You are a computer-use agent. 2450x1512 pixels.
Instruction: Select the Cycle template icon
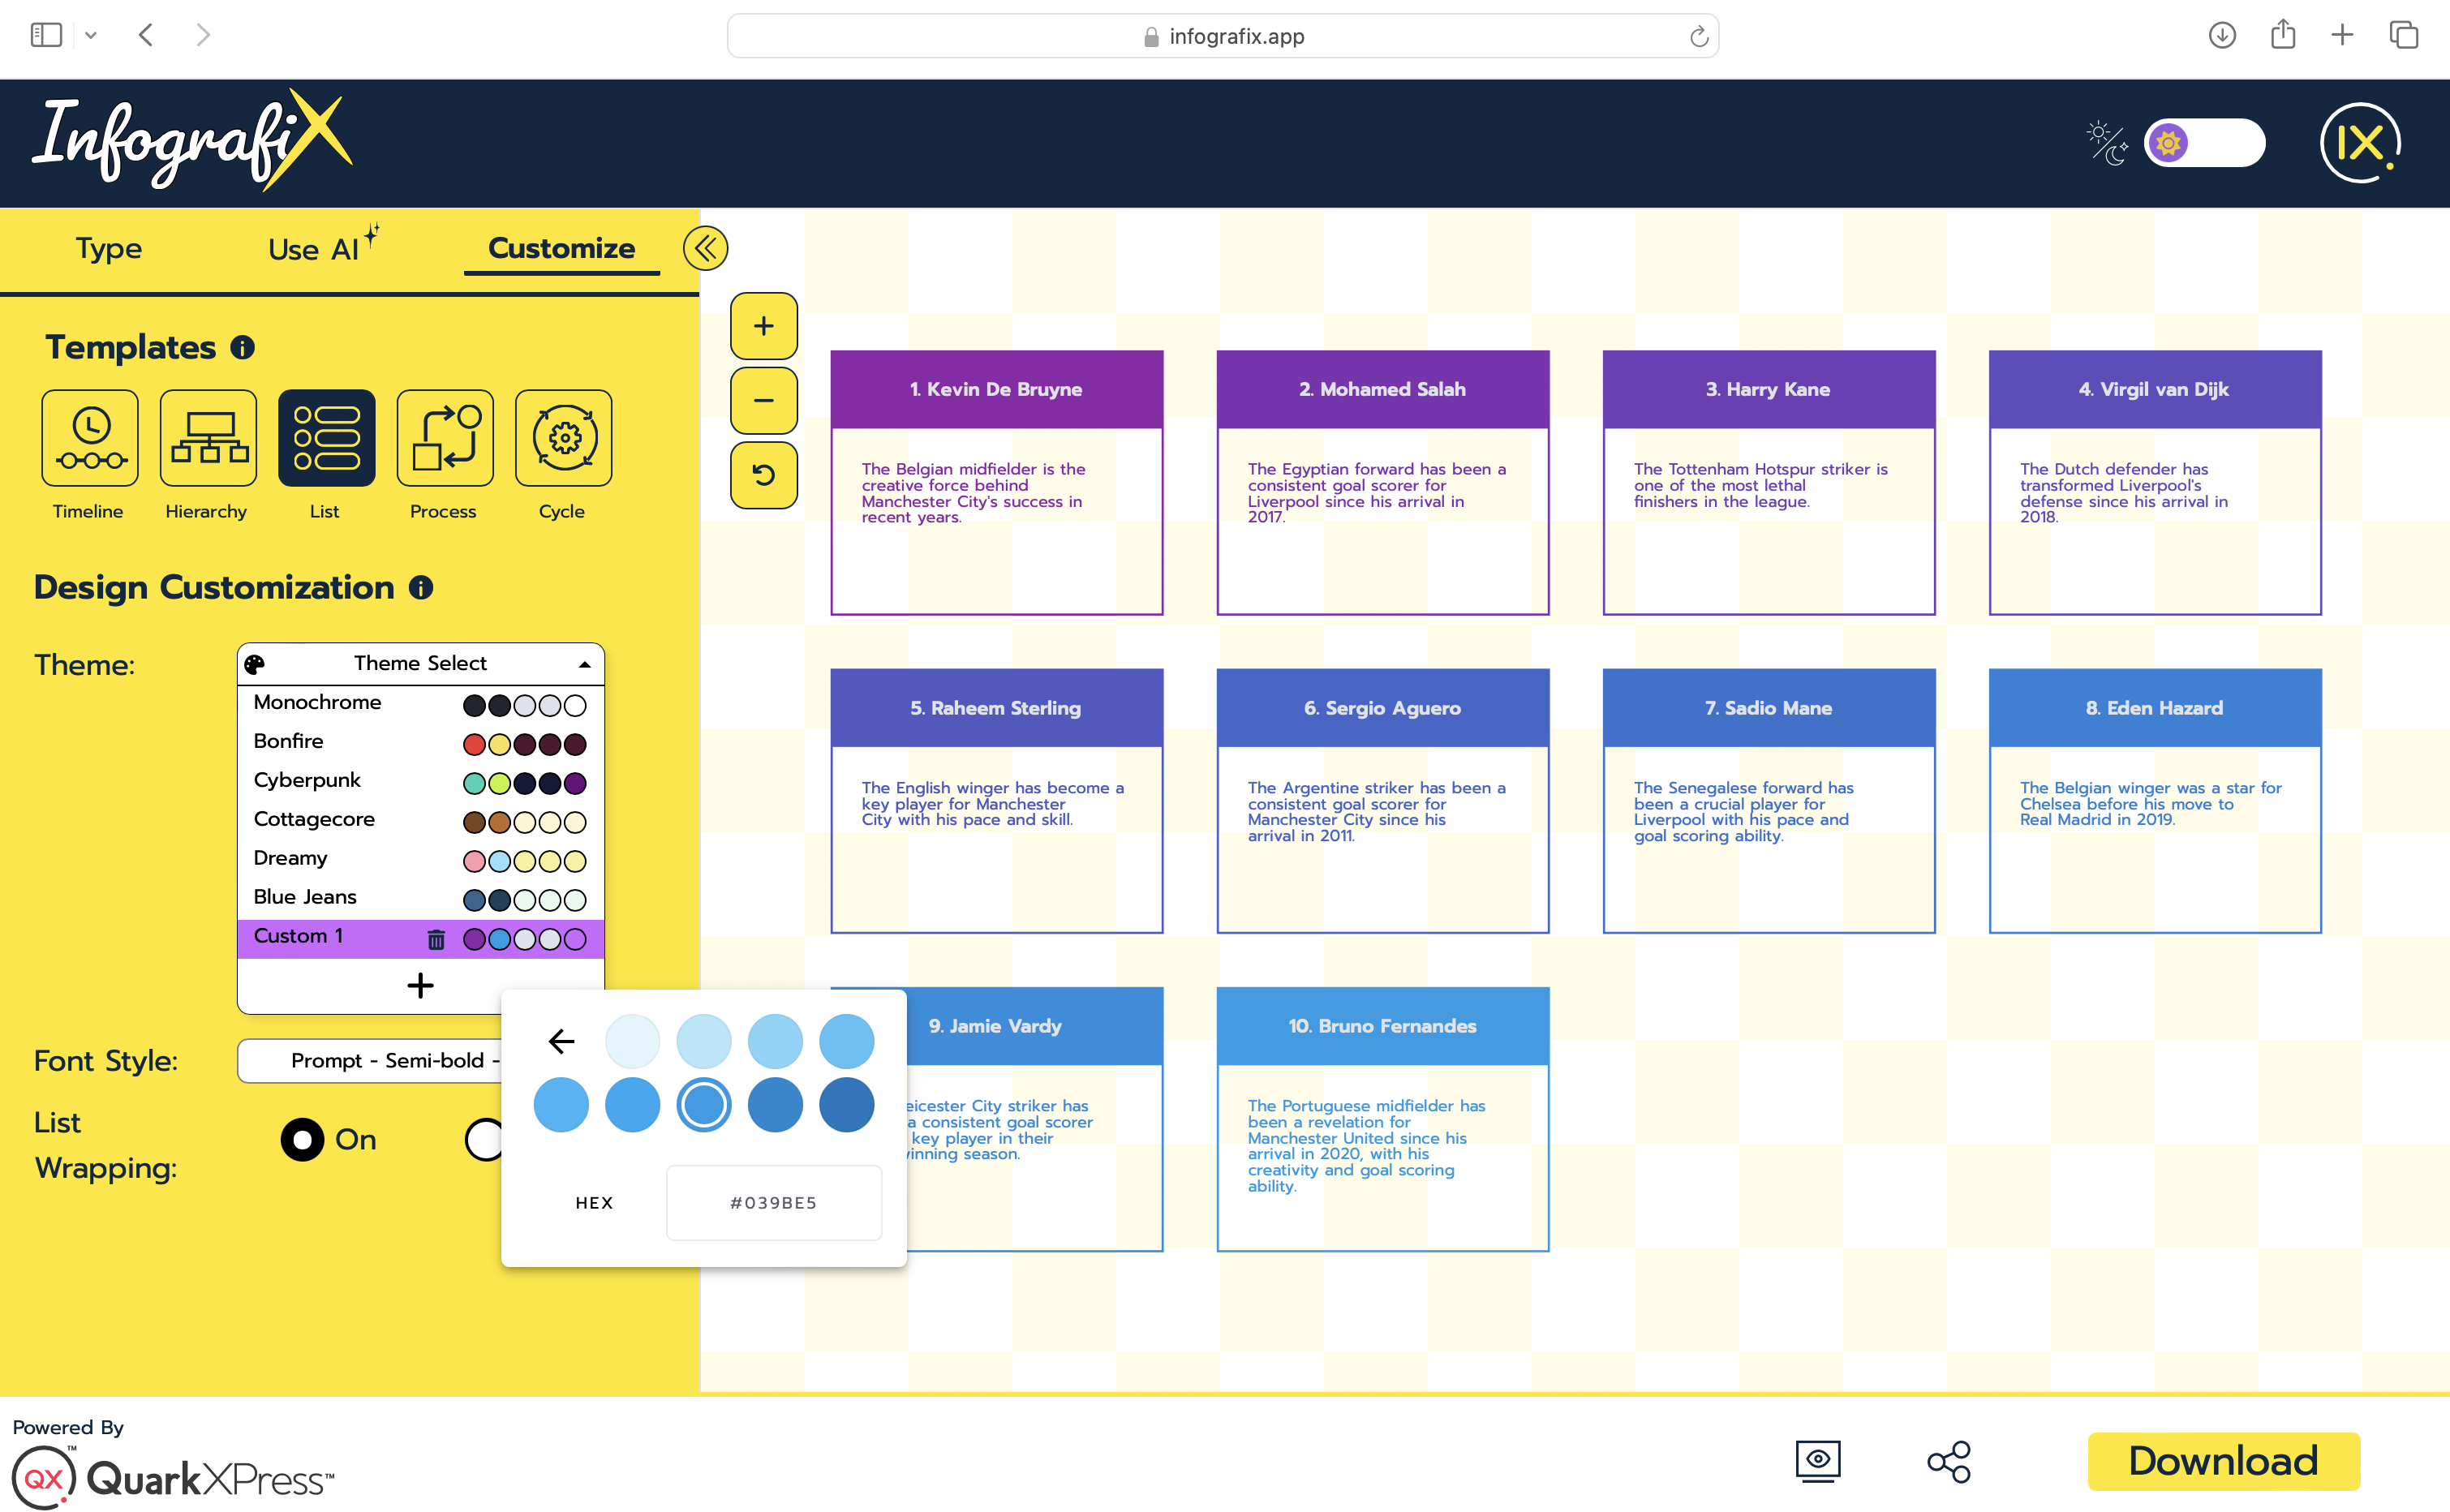(563, 438)
